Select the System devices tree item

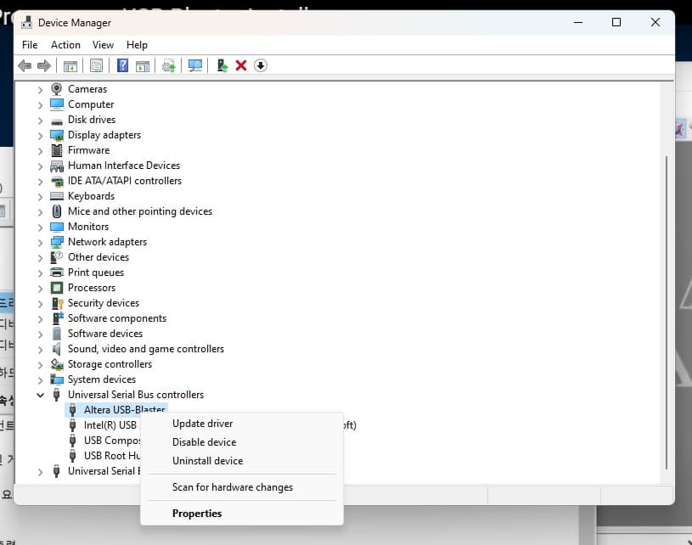[102, 379]
